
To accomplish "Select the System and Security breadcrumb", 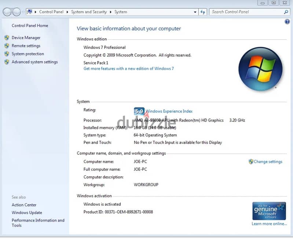I will (89, 12).
